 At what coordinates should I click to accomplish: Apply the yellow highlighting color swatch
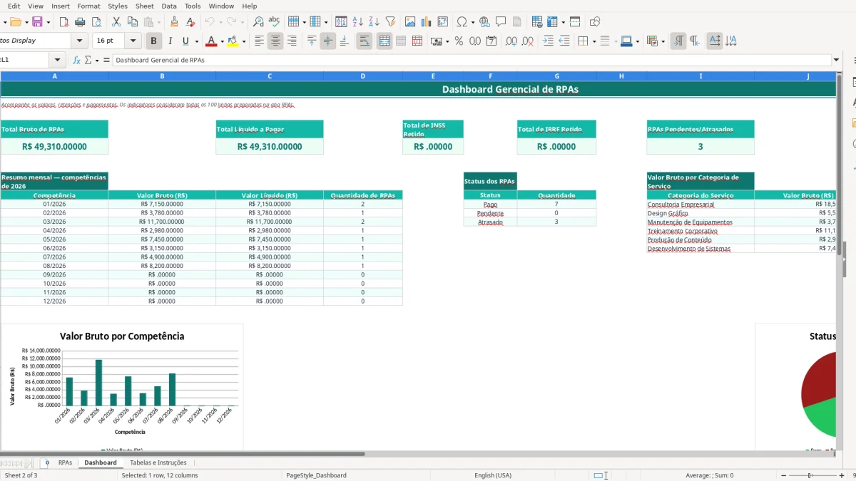point(233,41)
